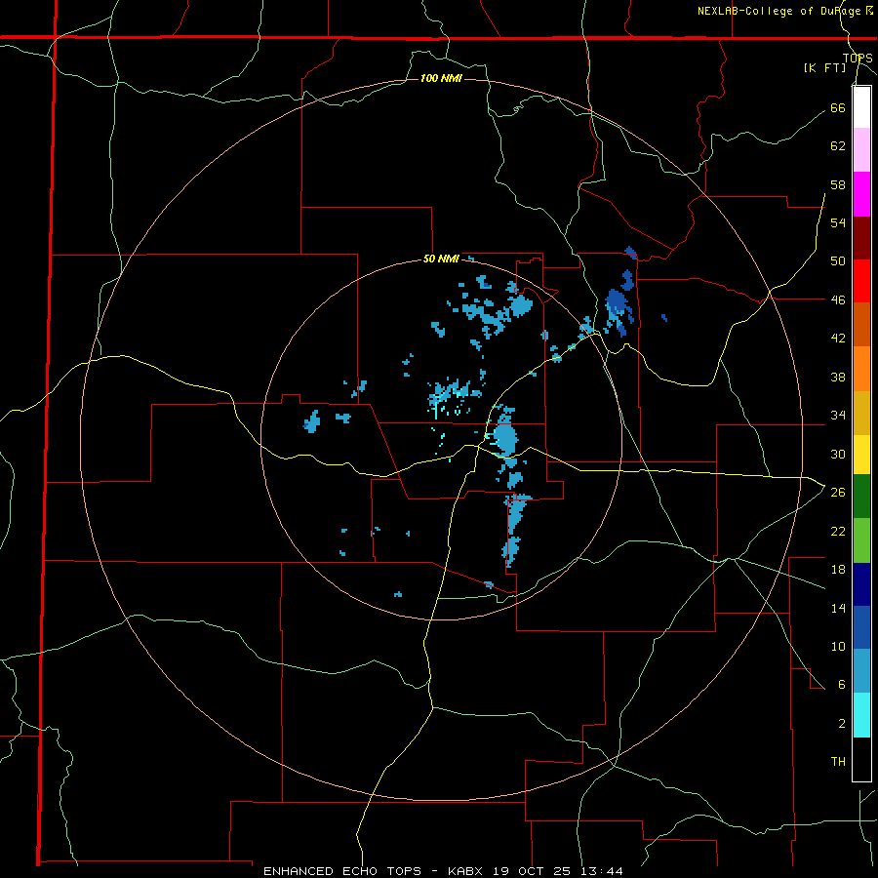
Task: Click the "14" scale label
Action: 838,608
